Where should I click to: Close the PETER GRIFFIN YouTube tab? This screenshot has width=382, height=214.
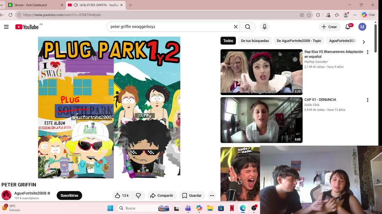click(121, 5)
